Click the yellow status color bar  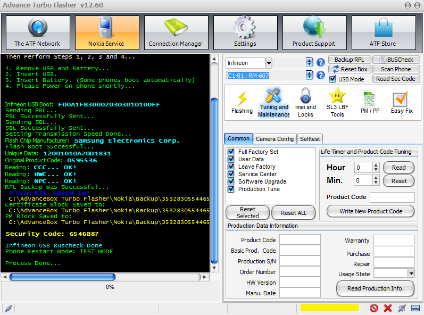[329, 308]
